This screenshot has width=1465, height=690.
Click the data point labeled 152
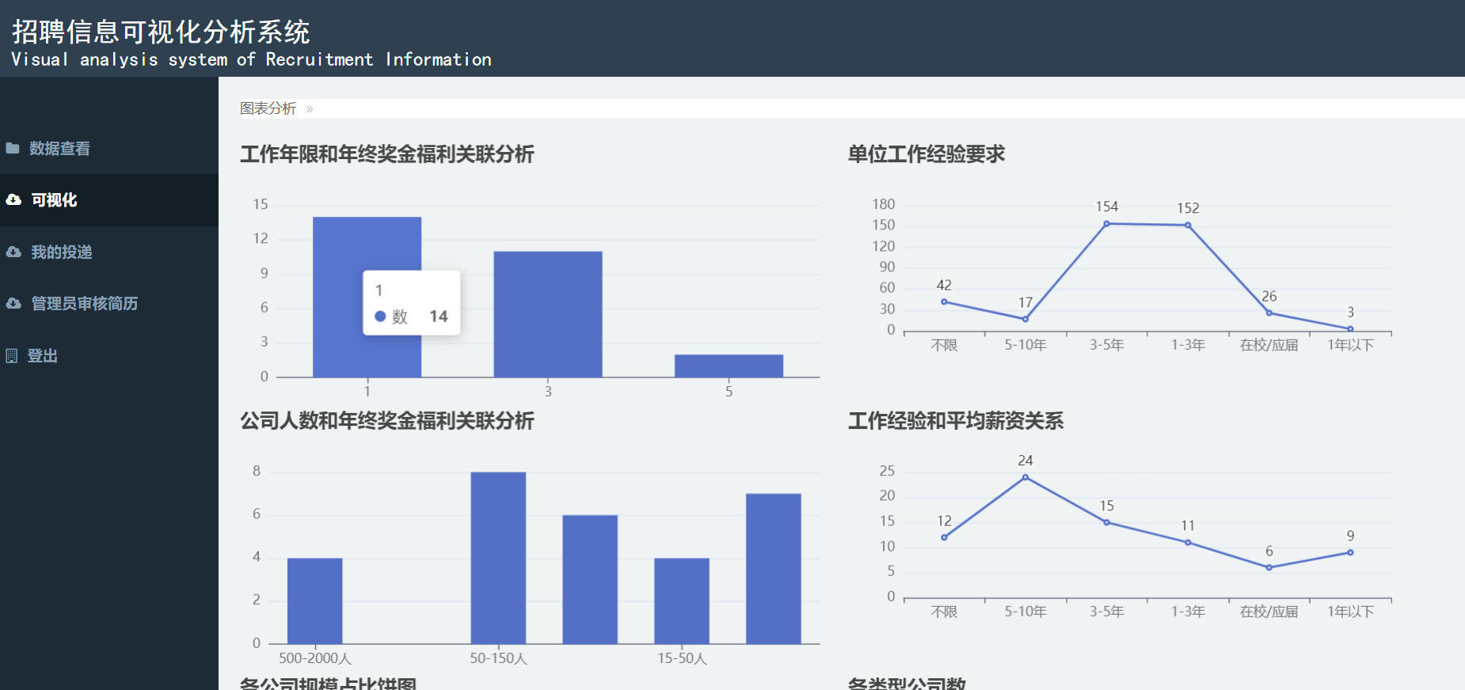pyautogui.click(x=1188, y=226)
